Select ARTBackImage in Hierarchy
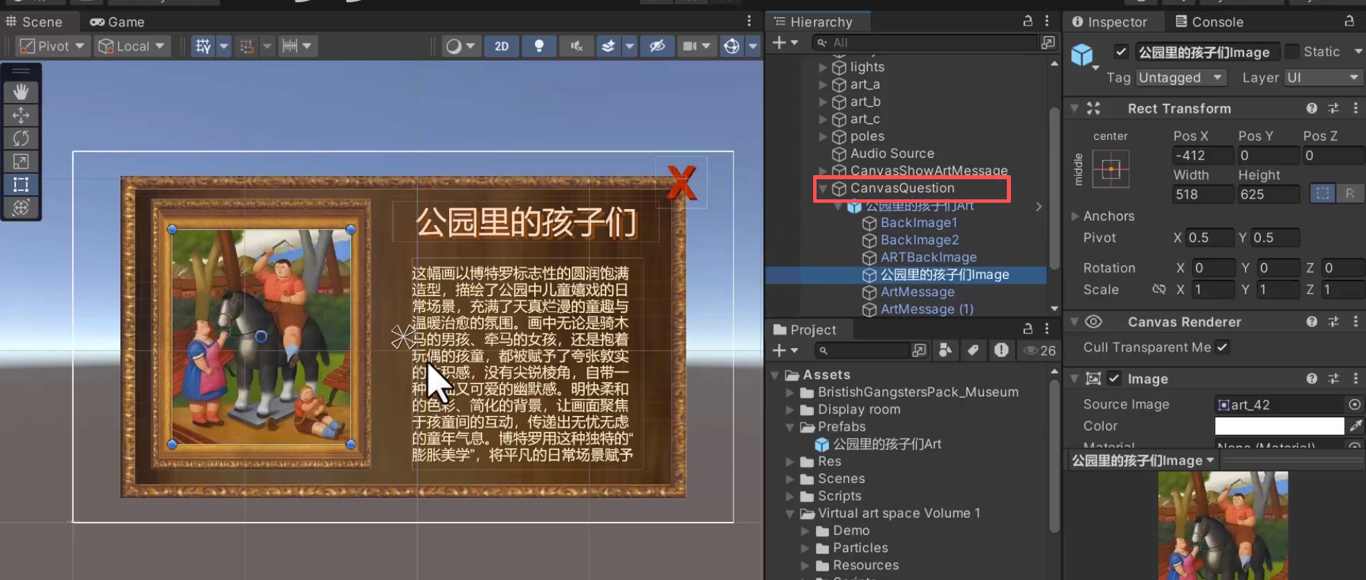Viewport: 1366px width, 580px height. 928,257
